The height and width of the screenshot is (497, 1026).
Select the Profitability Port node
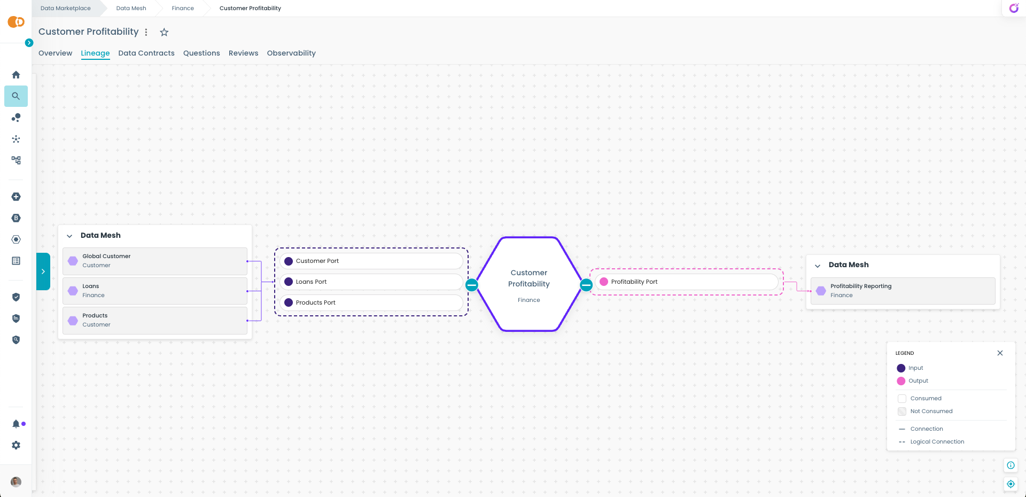[x=686, y=282]
